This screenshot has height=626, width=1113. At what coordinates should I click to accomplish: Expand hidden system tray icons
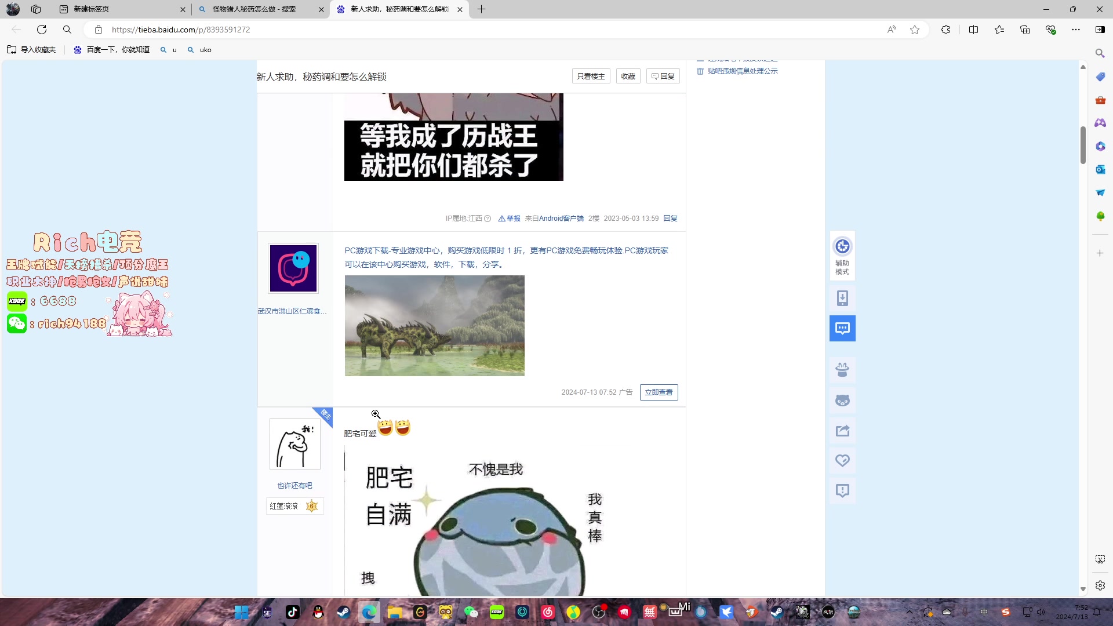(x=910, y=612)
